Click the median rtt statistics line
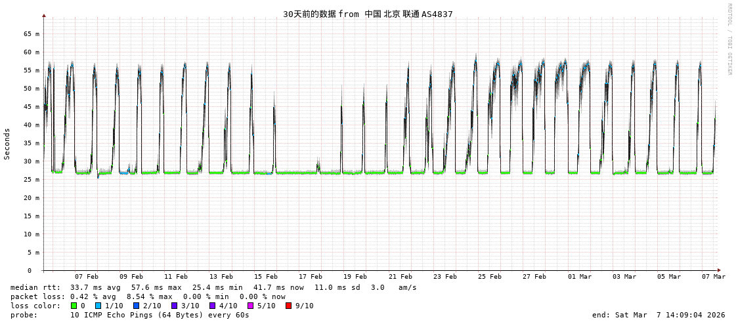This screenshot has width=736, height=324. coord(213,287)
